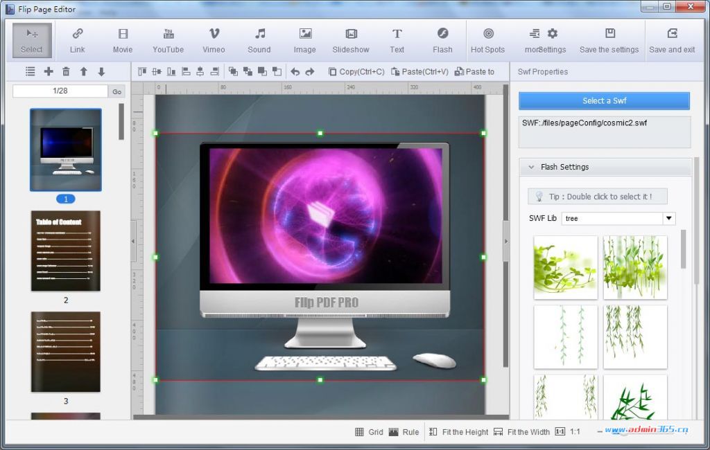Show the page list view icon
This screenshot has width=710, height=450.
(31, 71)
